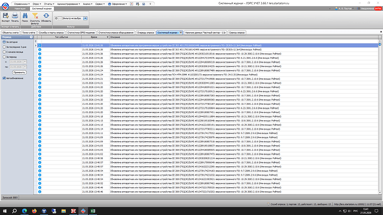Click the red square quick-access icon
383x215 pixels.
coord(132,4)
